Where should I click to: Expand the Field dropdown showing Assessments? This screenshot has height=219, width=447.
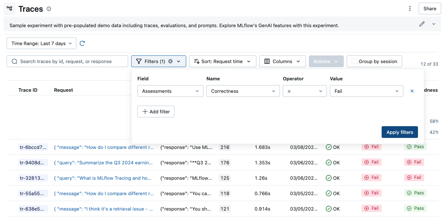pyautogui.click(x=170, y=91)
